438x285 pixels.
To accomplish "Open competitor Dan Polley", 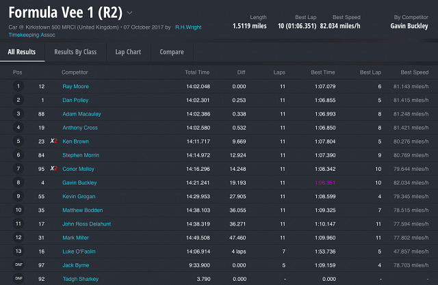I will point(75,100).
